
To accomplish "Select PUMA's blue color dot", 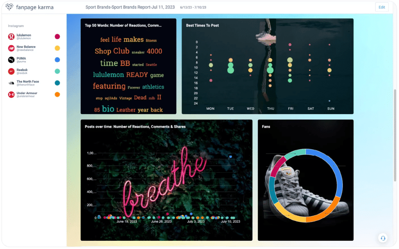I will click(57, 60).
